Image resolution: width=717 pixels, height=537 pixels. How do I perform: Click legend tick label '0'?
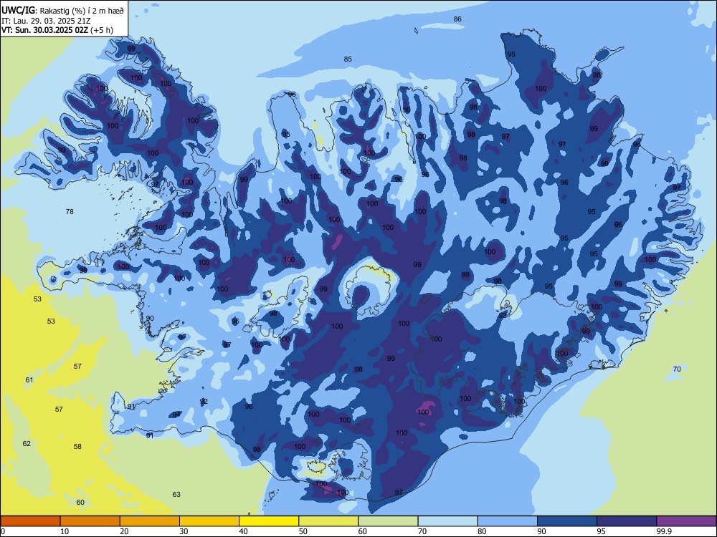(3, 531)
